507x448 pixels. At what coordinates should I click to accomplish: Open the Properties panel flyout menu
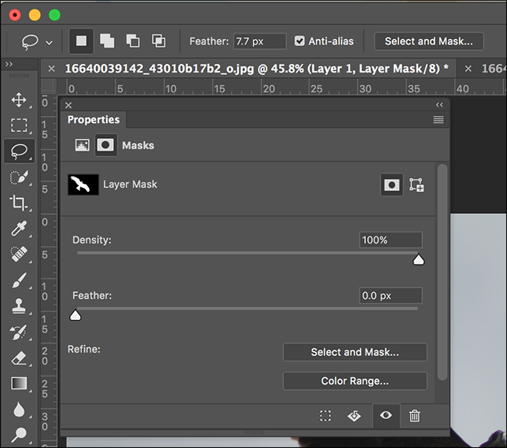click(x=438, y=120)
